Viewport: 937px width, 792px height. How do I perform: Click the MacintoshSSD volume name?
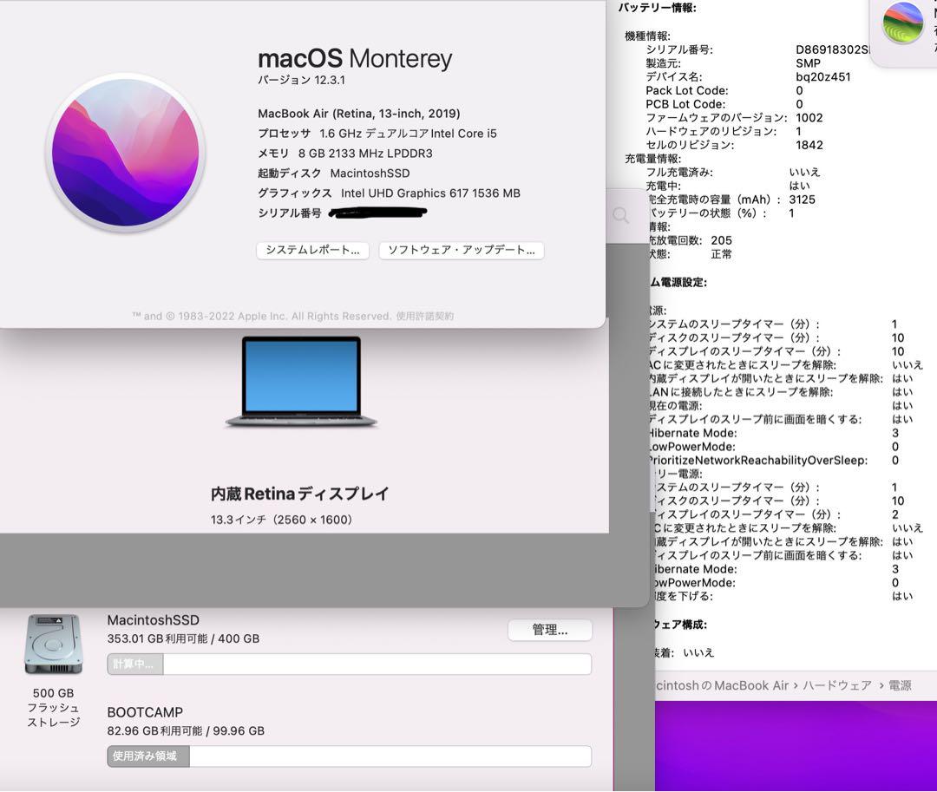[153, 620]
